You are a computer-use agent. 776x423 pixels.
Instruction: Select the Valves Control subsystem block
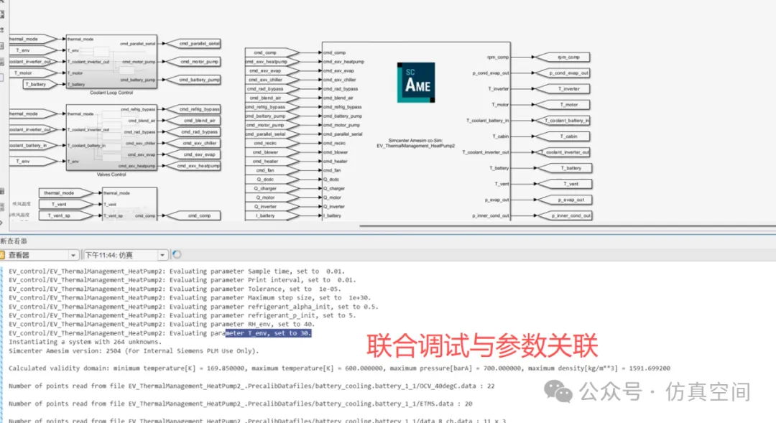point(111,139)
